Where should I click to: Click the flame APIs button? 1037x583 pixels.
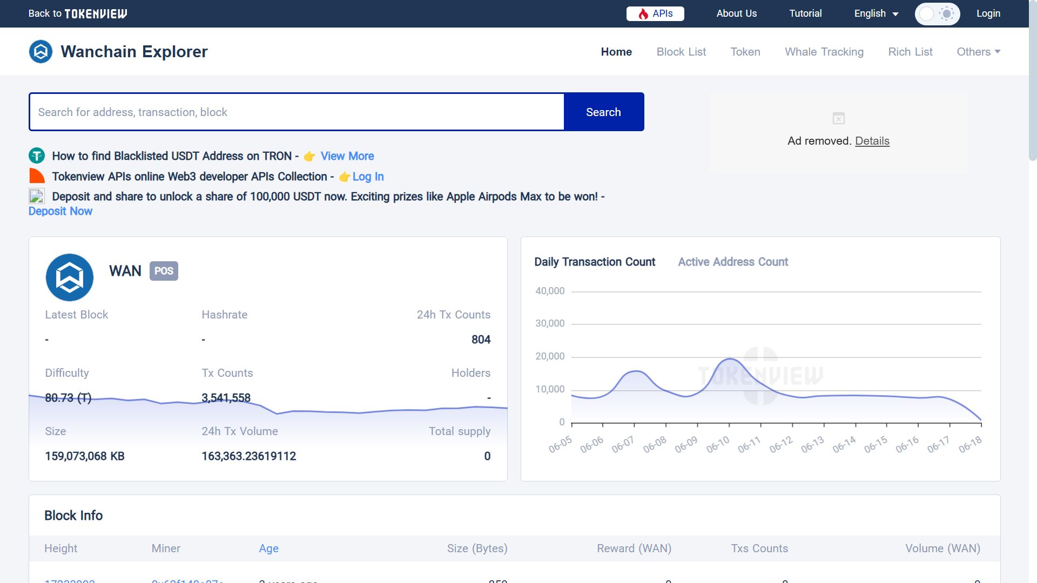point(655,13)
